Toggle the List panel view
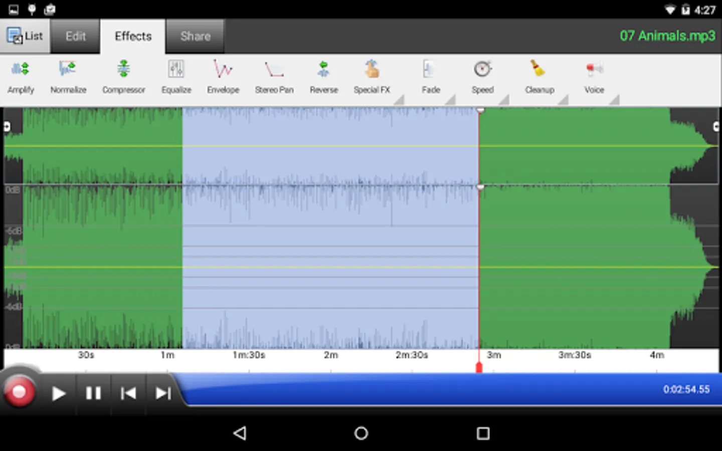The width and height of the screenshot is (722, 451). (25, 36)
